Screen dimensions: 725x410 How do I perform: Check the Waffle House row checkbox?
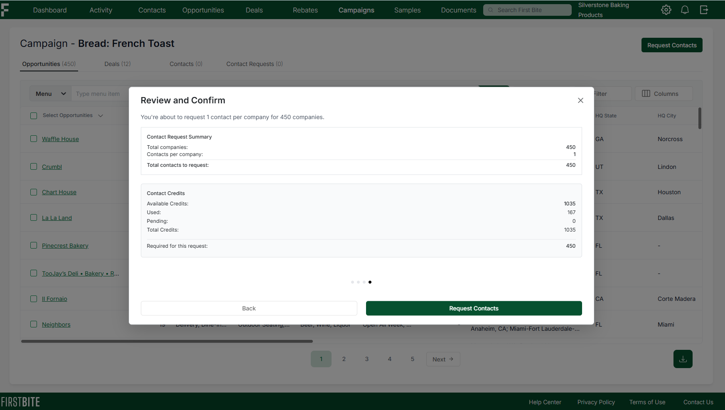[x=34, y=139]
